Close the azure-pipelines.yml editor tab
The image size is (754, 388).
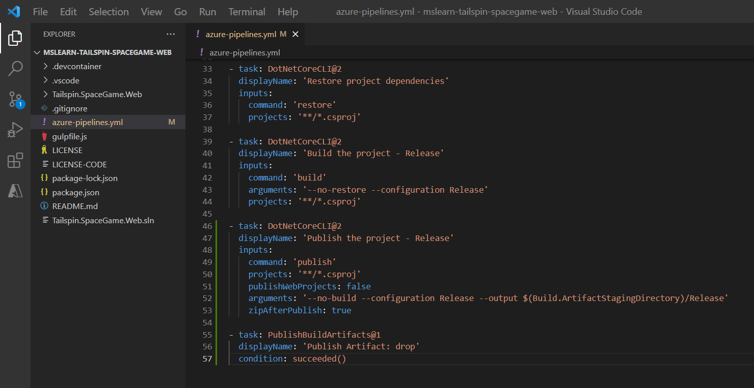point(295,34)
